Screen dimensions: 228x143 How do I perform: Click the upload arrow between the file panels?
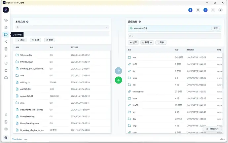coord(119,71)
